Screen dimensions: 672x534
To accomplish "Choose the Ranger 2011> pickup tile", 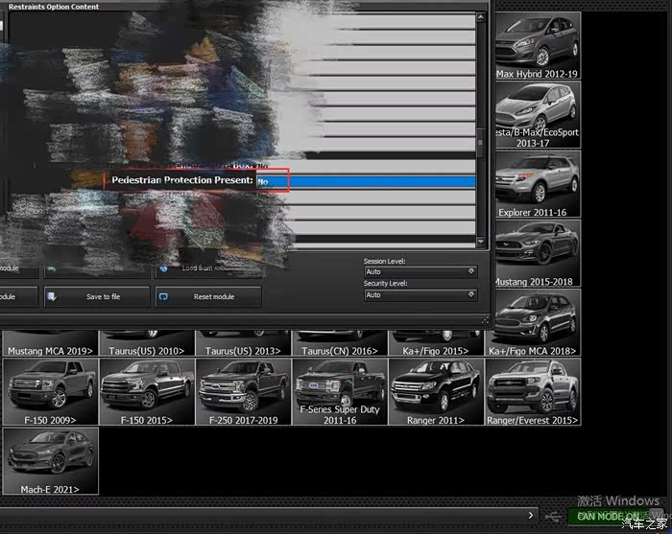I will (436, 392).
